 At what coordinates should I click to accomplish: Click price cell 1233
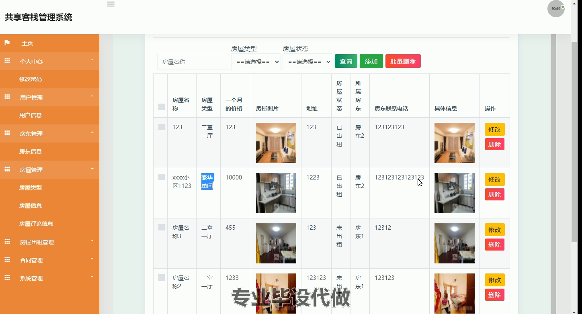coord(232,277)
